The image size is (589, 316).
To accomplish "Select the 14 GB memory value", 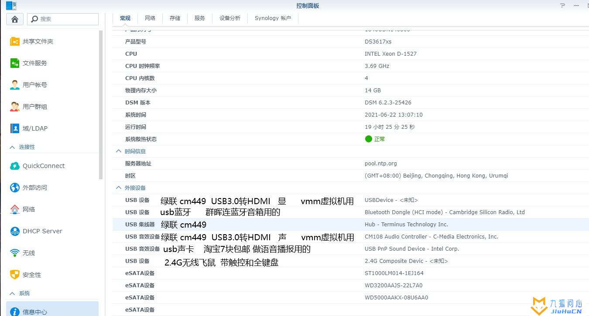I will coord(373,91).
